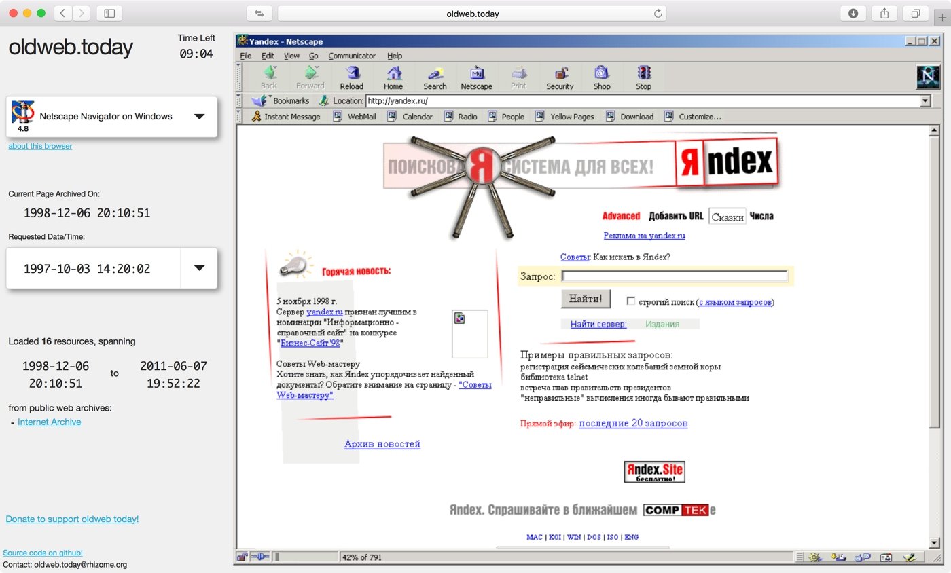The width and height of the screenshot is (951, 573).
Task: Open the requested date/time dropdown
Action: (199, 268)
